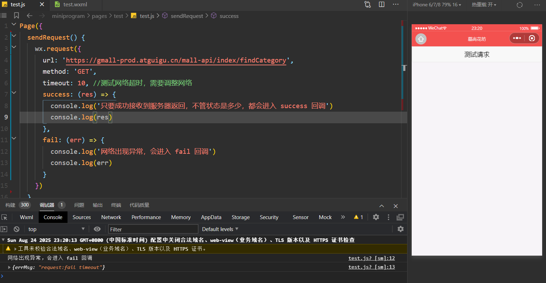This screenshot has width=546, height=283.
Task: Open the Sensor devtools tab
Action: [x=301, y=217]
